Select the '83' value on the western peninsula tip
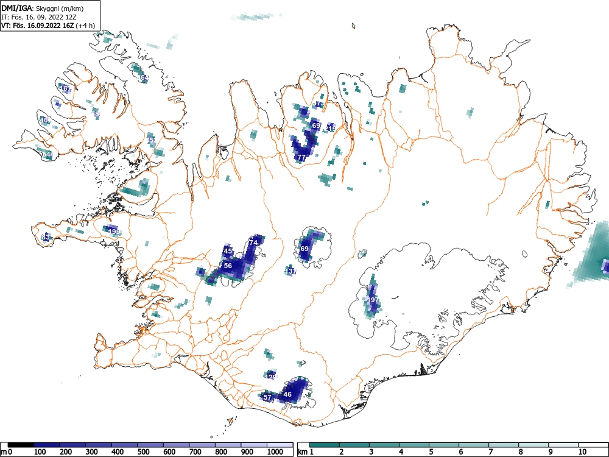The height and width of the screenshot is (457, 609). point(46,237)
